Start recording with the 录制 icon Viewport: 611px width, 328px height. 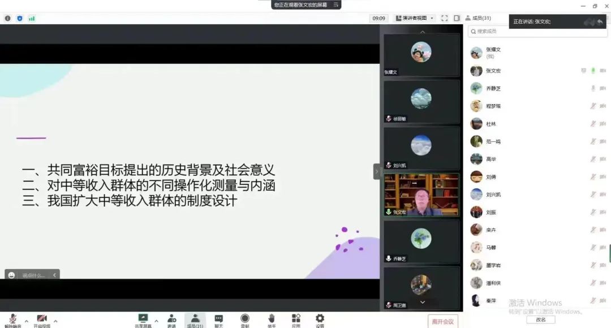point(245,320)
